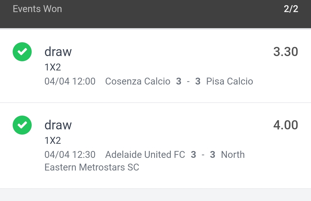Open the Cosenza Calcio team name
311x201 pixels.
point(138,81)
